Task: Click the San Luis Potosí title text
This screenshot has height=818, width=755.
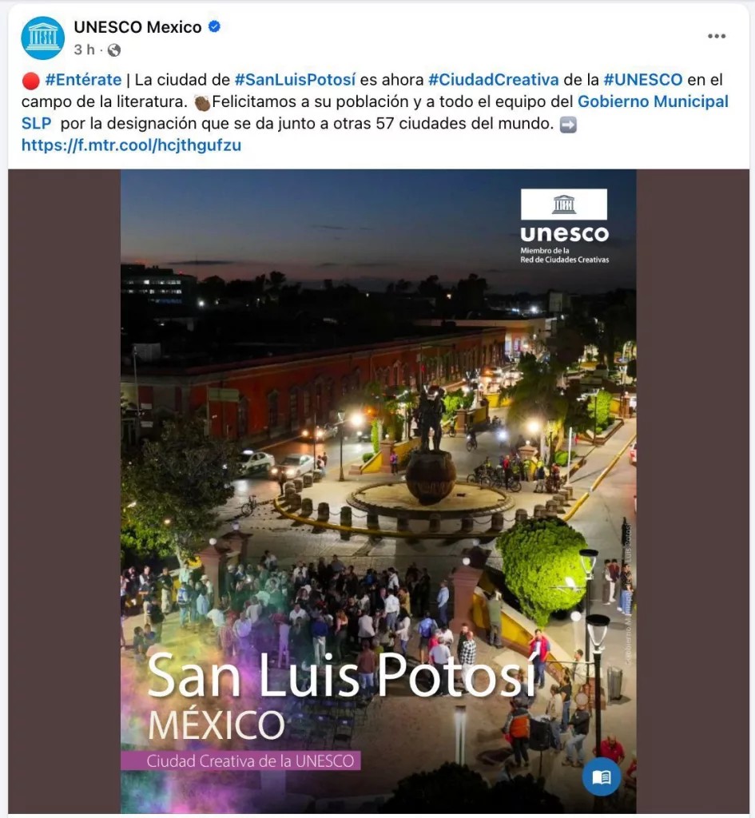Action: [341, 676]
